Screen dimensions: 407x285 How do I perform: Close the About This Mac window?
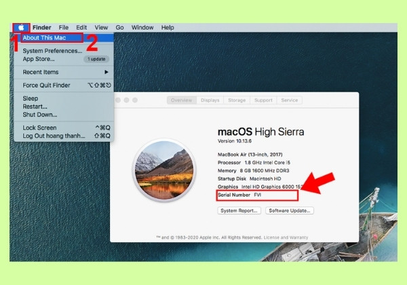click(x=118, y=100)
